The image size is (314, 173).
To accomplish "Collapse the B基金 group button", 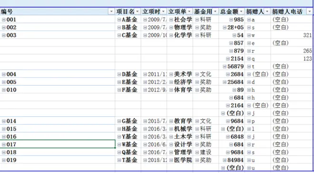I will click(x=119, y=28).
